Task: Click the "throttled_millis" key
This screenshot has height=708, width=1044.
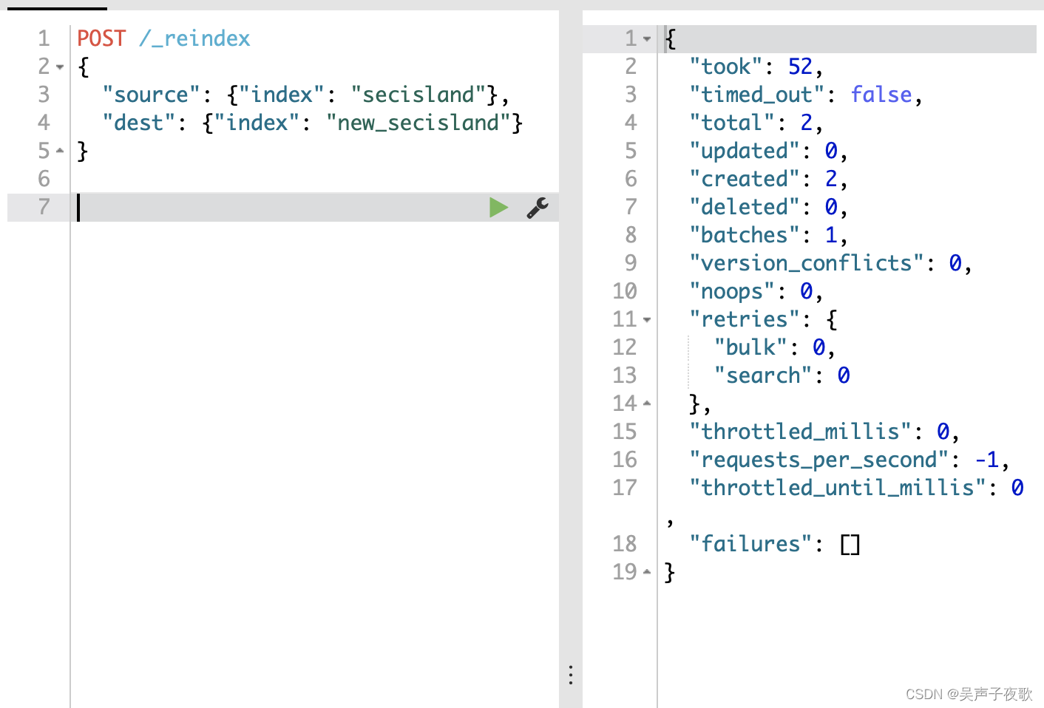Action: click(x=800, y=432)
